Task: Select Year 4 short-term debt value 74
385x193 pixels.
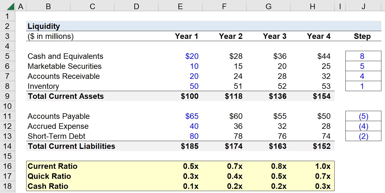Action: [x=326, y=136]
